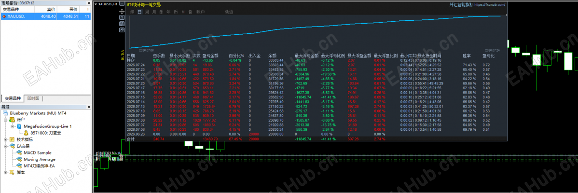Open the https://fxznzb.com/ link
Viewport: 578px width, 193px height.
[x=490, y=5]
